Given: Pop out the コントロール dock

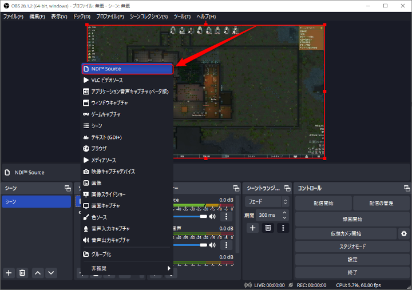Looking at the screenshot, I should 407,188.
